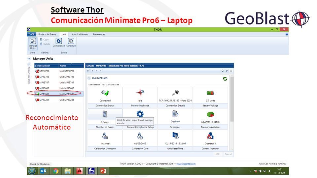Screen dimensions: 317x178
Task: Collapse the Manage Units section chevron
Action: (29, 59)
